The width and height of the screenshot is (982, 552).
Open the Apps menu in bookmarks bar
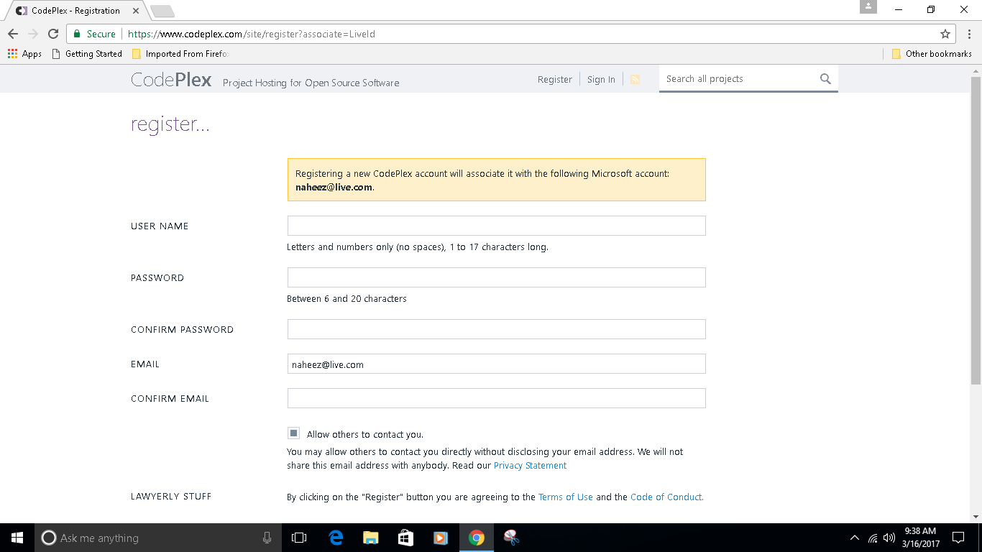pyautogui.click(x=24, y=53)
